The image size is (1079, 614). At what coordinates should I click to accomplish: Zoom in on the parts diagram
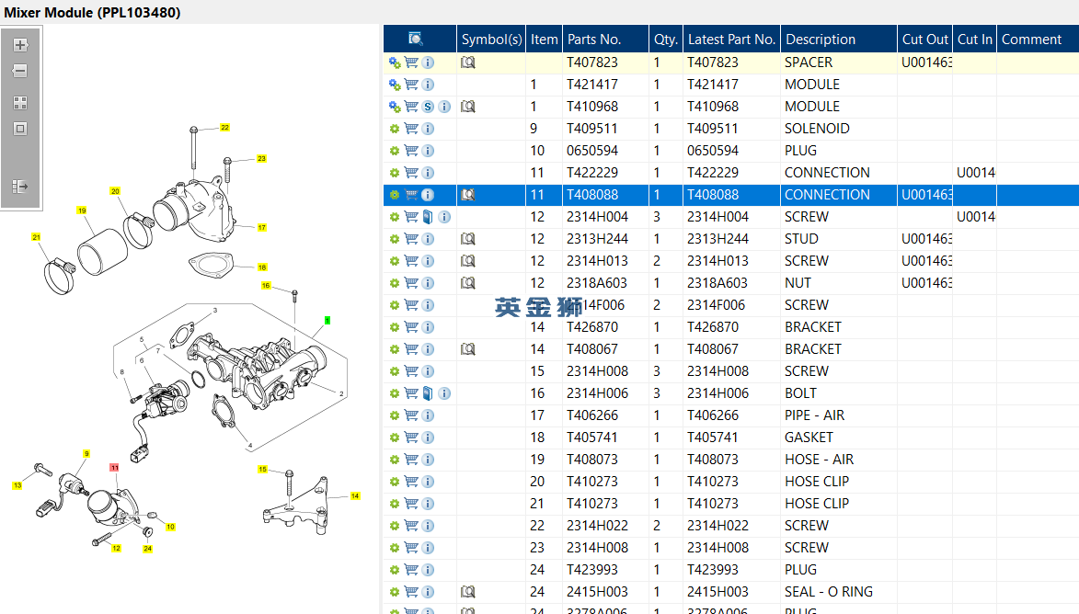(x=20, y=45)
